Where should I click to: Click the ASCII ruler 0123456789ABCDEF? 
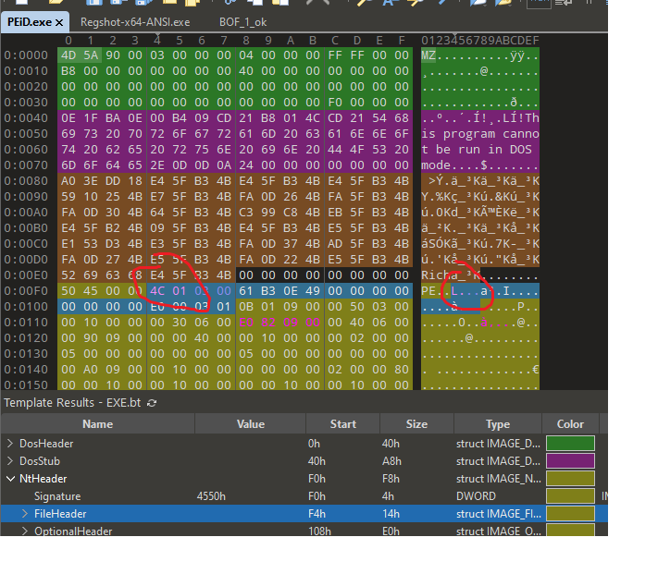point(480,41)
